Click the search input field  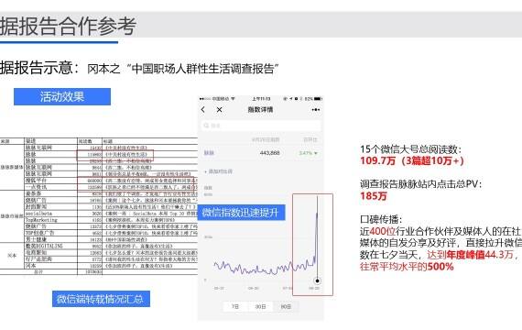click(x=261, y=126)
